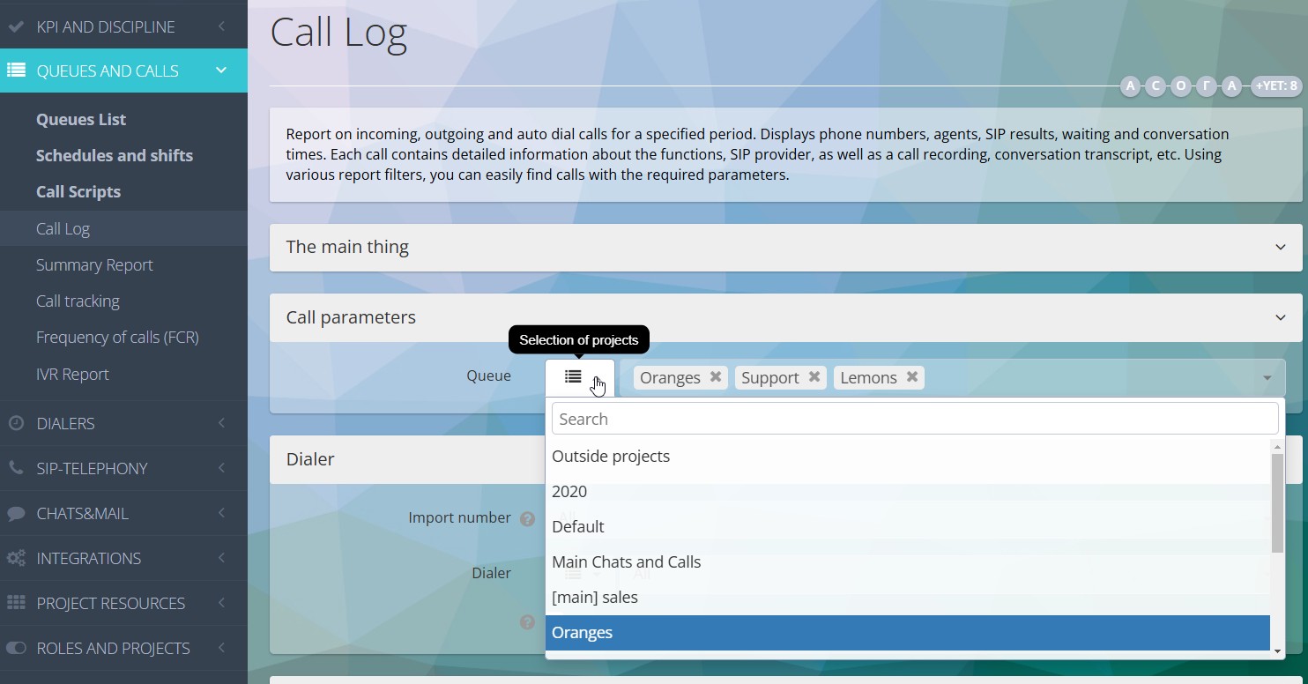
Task: Click the help icon below the Dialer field
Action: [527, 623]
